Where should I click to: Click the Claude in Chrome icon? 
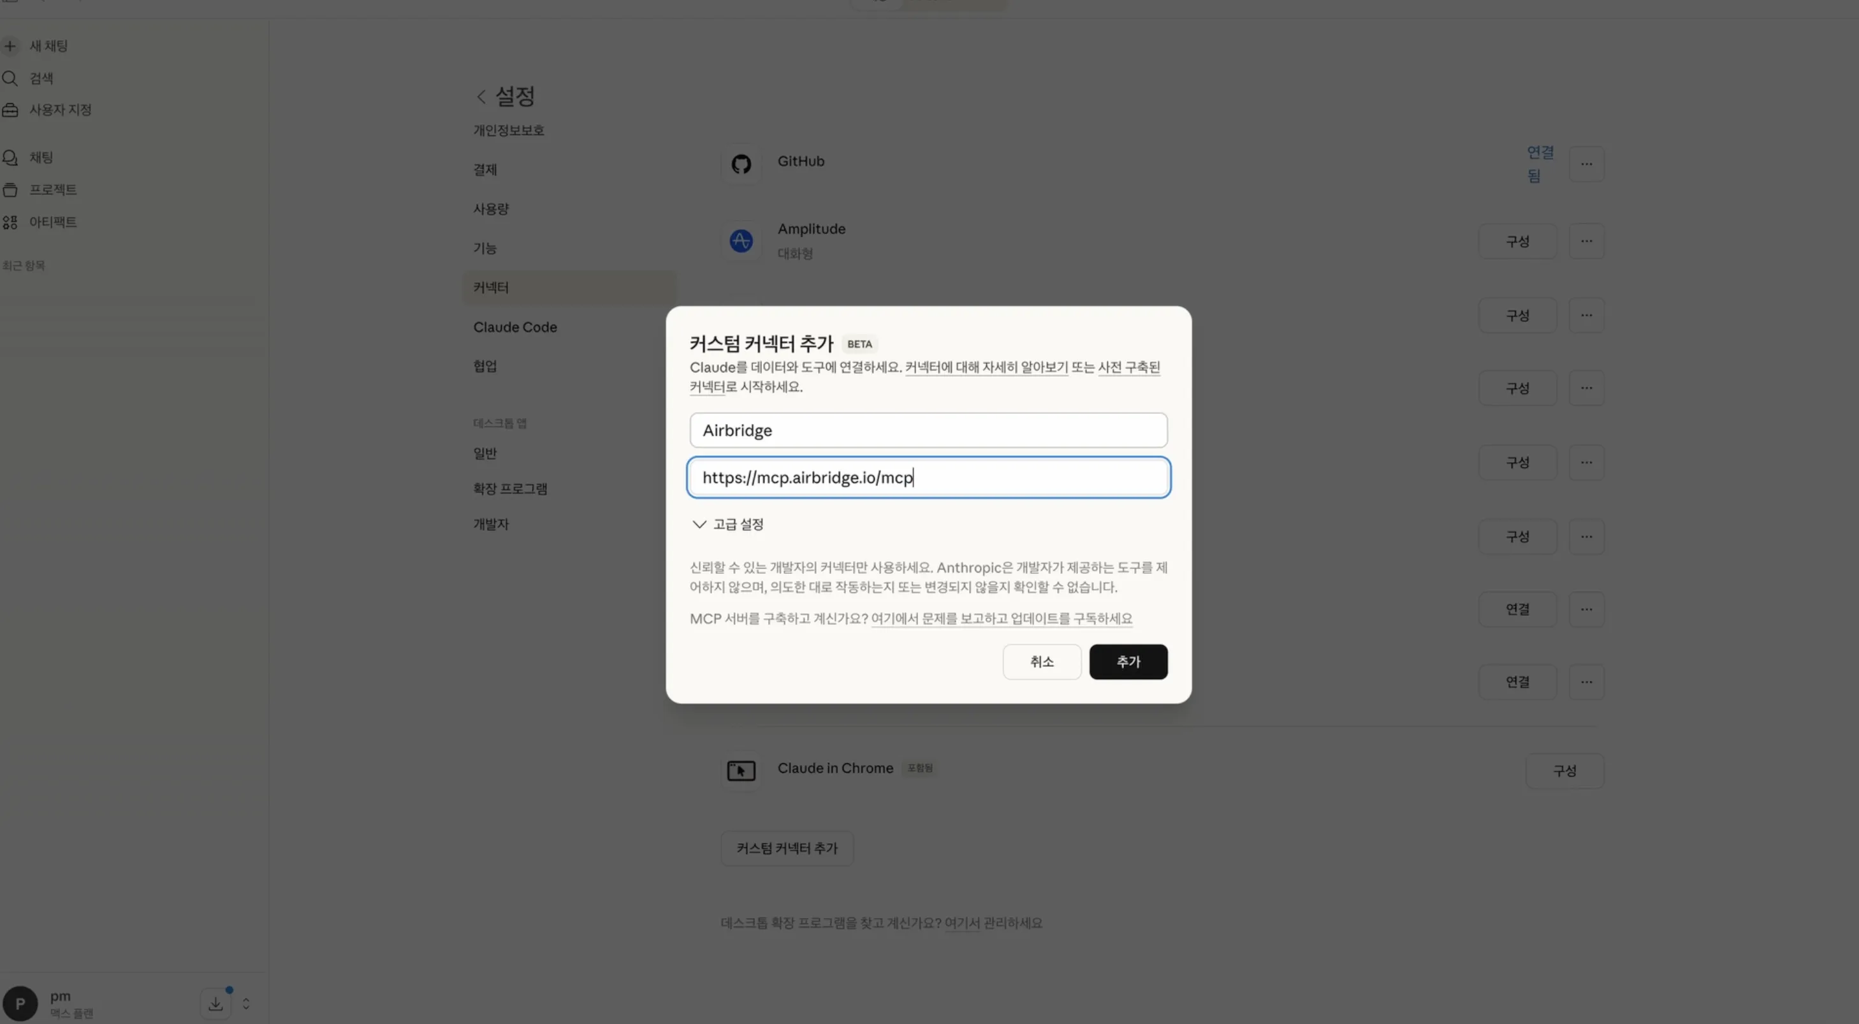click(x=741, y=771)
